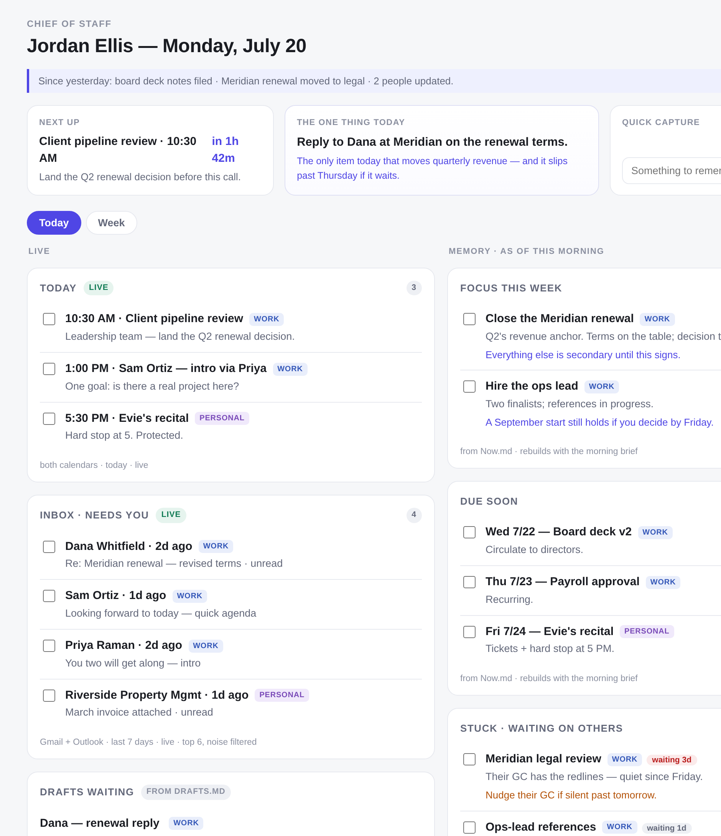The image size is (721, 836).
Task: Open 'Looking forward to today — quick agenda'
Action: click(161, 614)
